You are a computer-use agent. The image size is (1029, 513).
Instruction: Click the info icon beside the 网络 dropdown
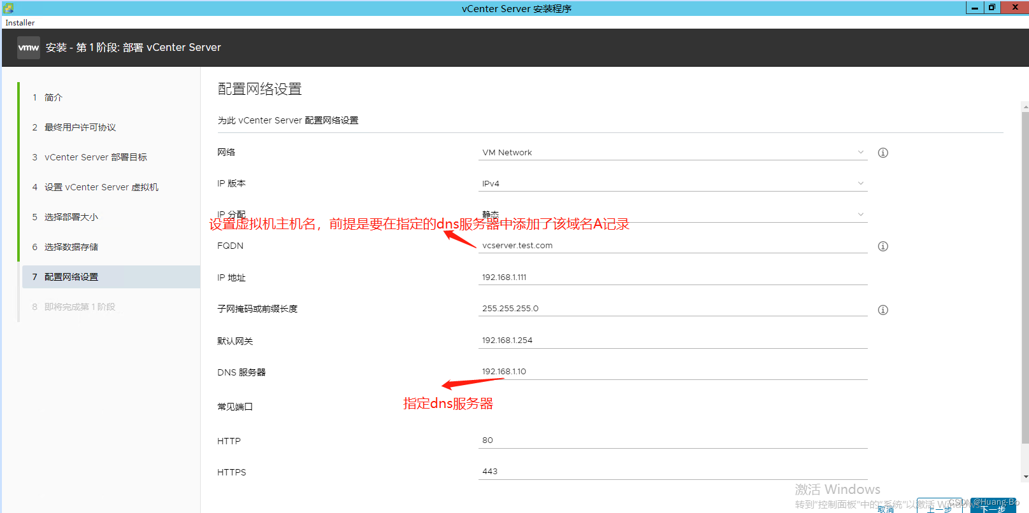point(883,153)
